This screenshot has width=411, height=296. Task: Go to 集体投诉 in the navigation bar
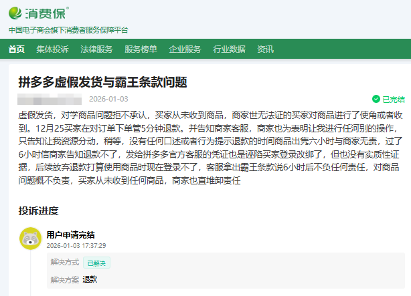[x=52, y=49]
